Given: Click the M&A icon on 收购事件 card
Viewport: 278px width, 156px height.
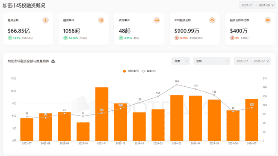Looking at the screenshot, I should 157,20.
